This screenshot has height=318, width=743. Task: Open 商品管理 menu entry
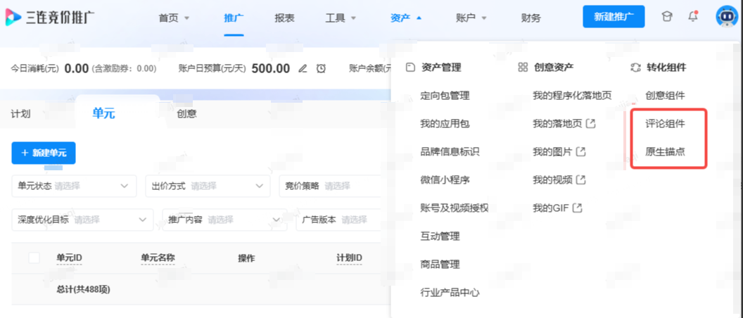pos(440,265)
